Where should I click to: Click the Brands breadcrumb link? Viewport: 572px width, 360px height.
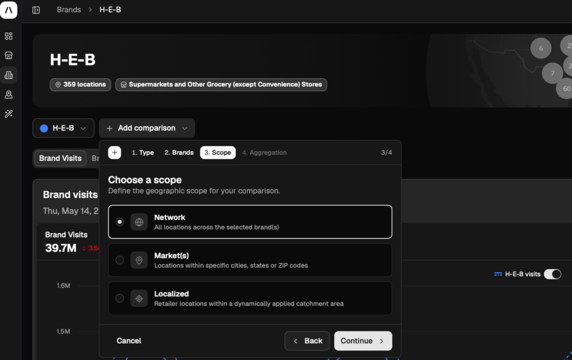click(x=69, y=10)
